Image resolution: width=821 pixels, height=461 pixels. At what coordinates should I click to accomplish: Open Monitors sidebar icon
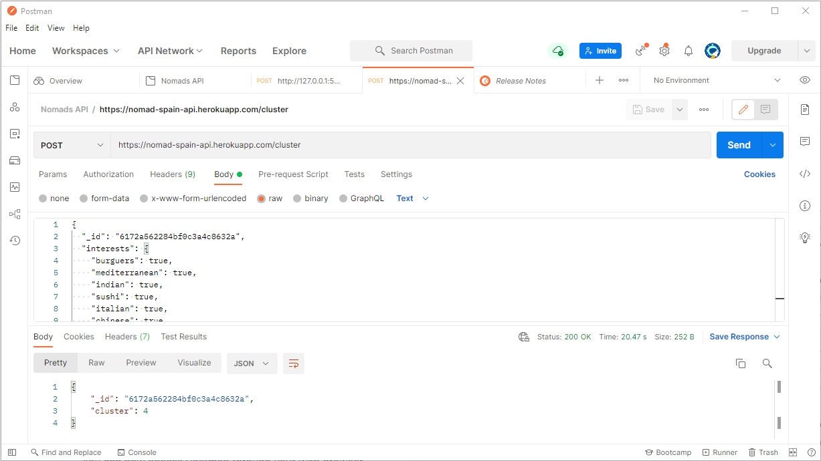coord(15,187)
